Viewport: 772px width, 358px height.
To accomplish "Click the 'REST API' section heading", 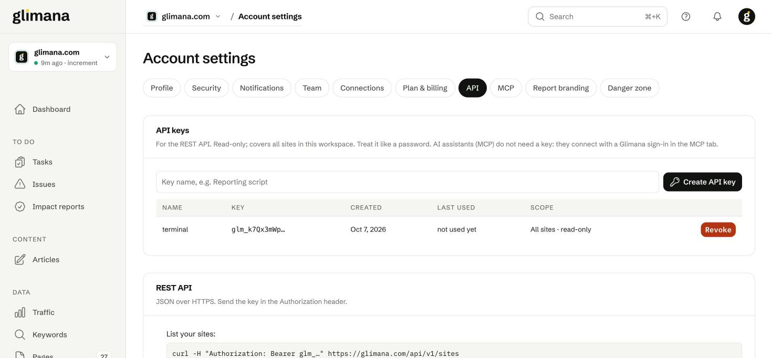I will point(174,288).
